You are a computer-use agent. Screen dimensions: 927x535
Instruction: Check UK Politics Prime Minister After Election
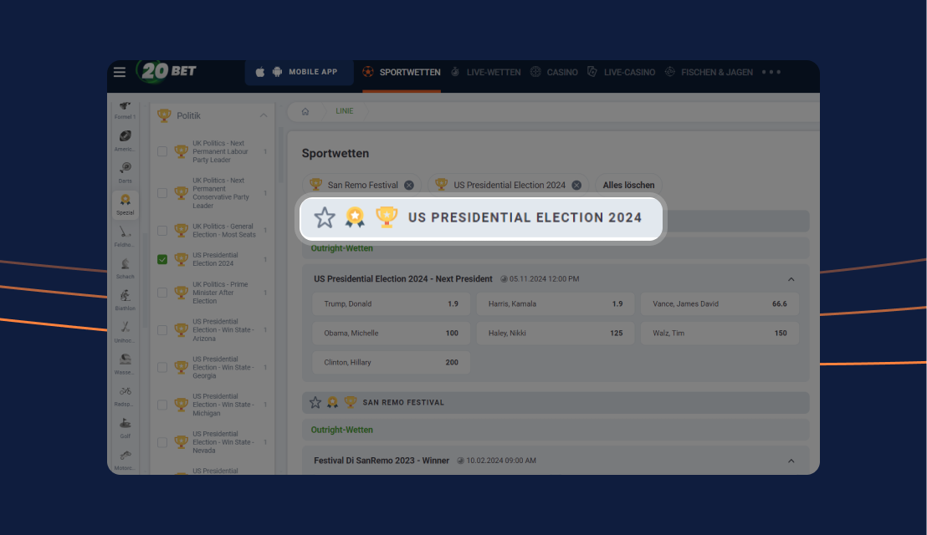[162, 293]
